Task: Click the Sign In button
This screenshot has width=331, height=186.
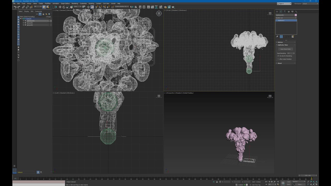Action: point(284,4)
